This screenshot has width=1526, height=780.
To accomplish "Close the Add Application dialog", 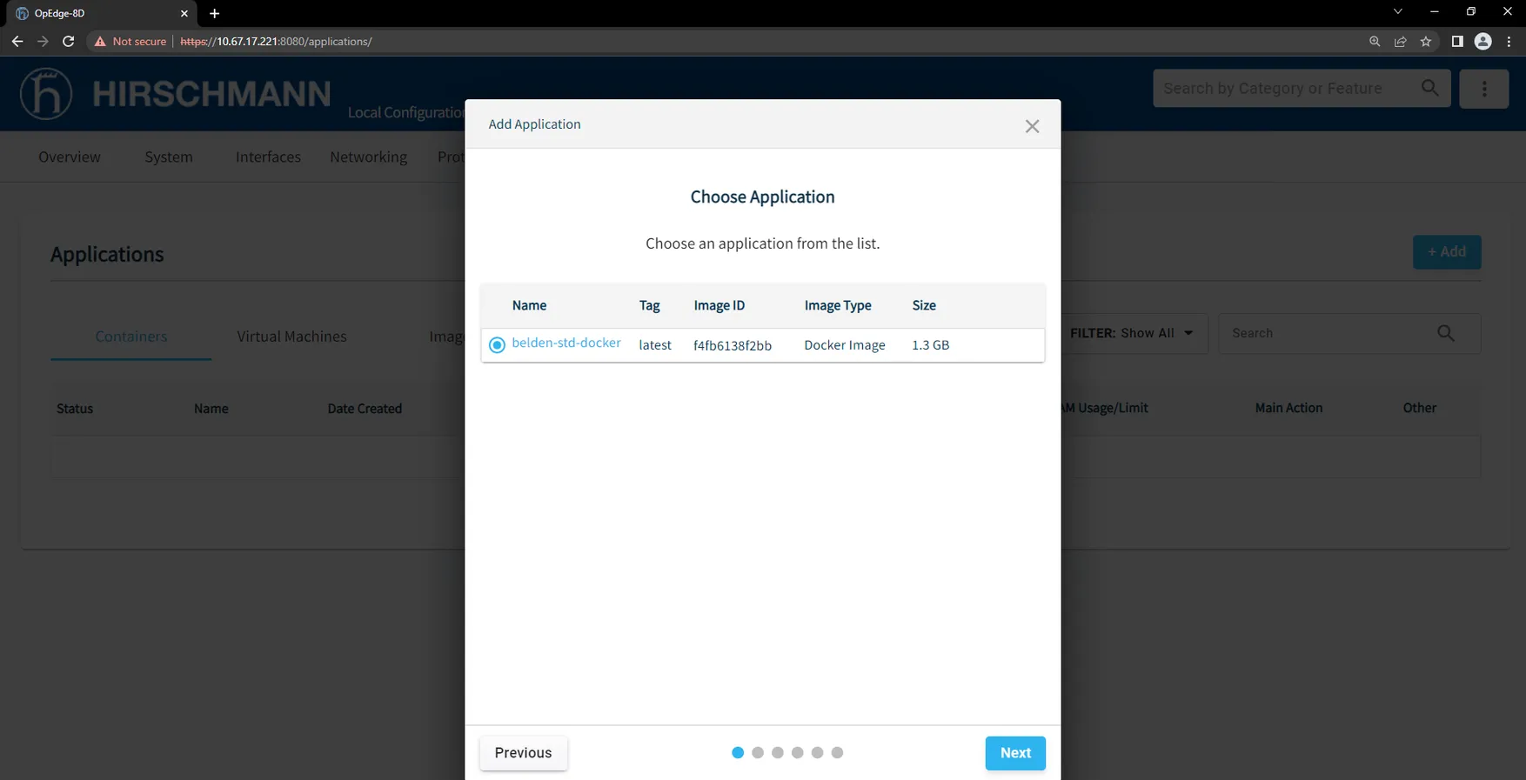I will pos(1032,126).
